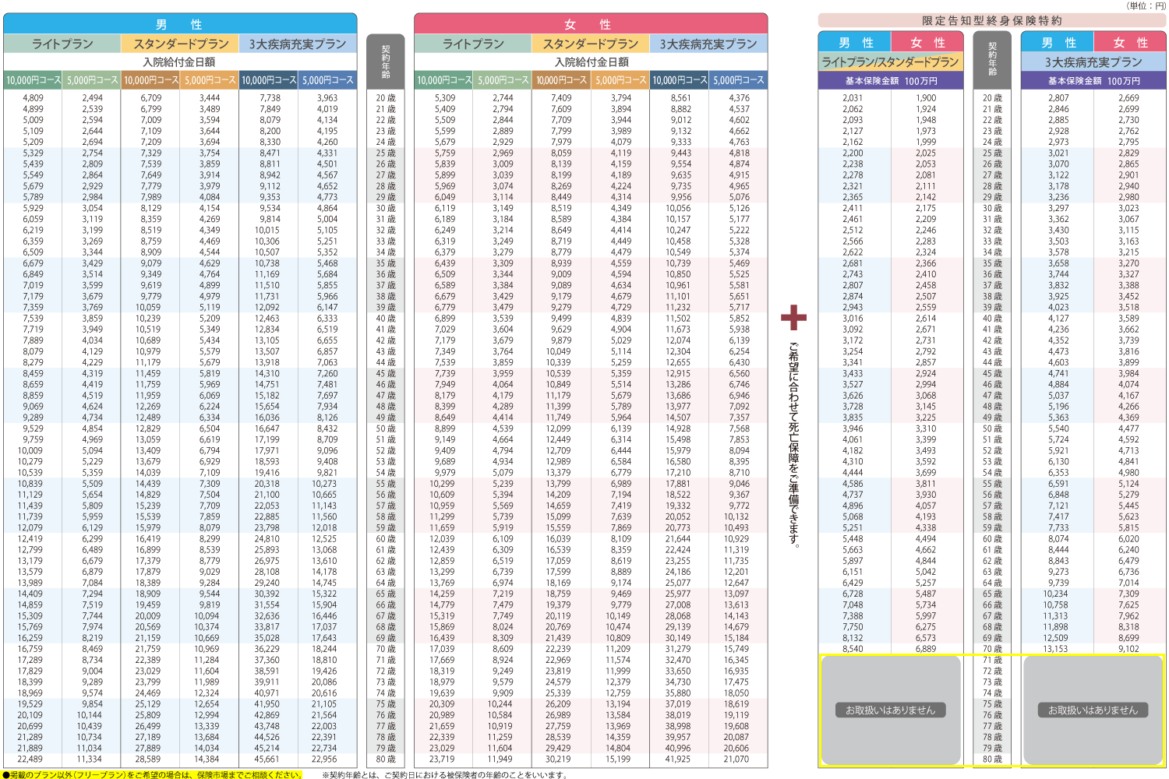Click 入院給付金日額 header in the female table
Image resolution: width=1169 pixels, height=779 pixels.
591,62
